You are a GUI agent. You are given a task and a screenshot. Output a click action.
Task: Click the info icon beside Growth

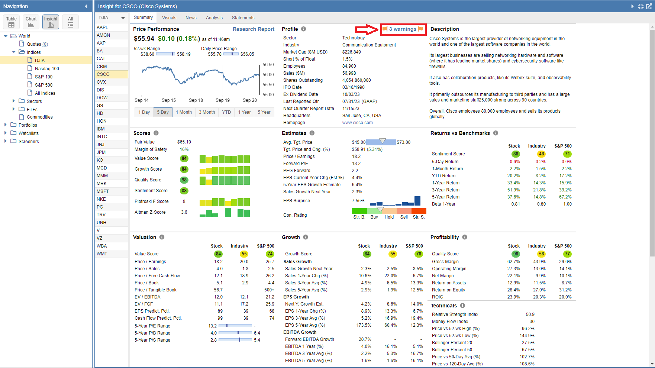(x=306, y=237)
